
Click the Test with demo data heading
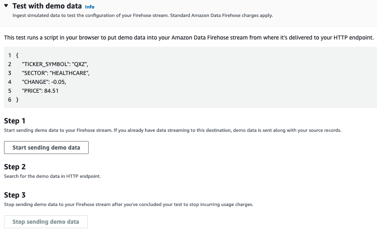(x=47, y=6)
